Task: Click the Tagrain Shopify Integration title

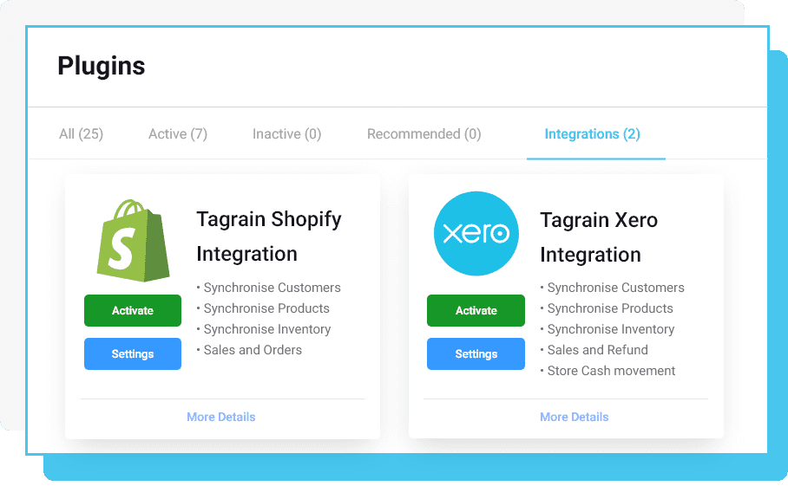Action: click(x=269, y=237)
